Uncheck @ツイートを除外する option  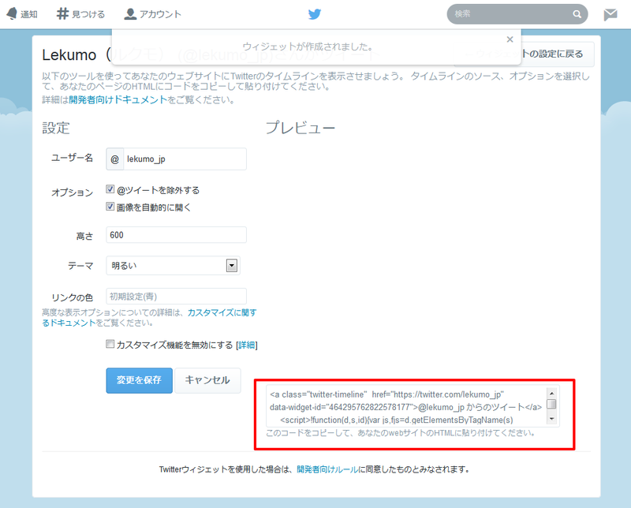[110, 189]
